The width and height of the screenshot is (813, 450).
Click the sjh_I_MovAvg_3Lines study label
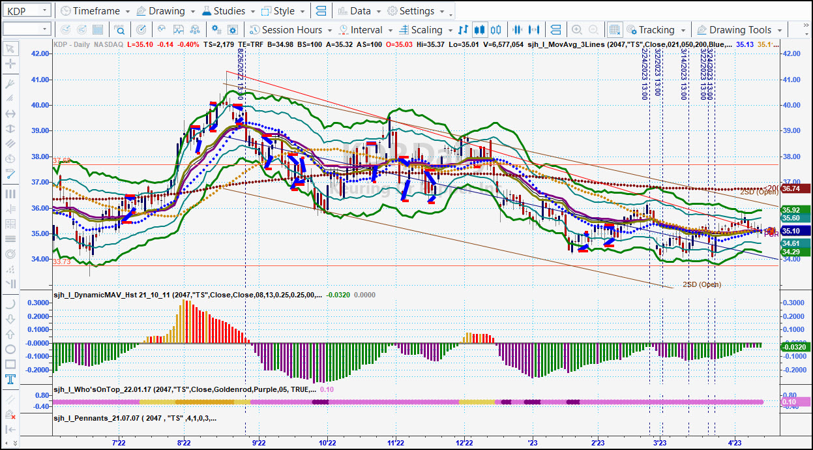629,44
